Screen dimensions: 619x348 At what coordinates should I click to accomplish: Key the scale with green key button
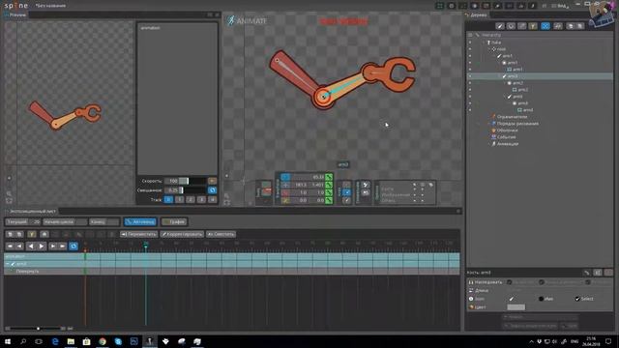pos(329,192)
